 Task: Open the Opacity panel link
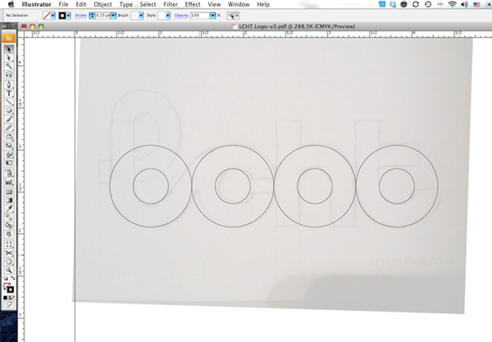tap(181, 16)
